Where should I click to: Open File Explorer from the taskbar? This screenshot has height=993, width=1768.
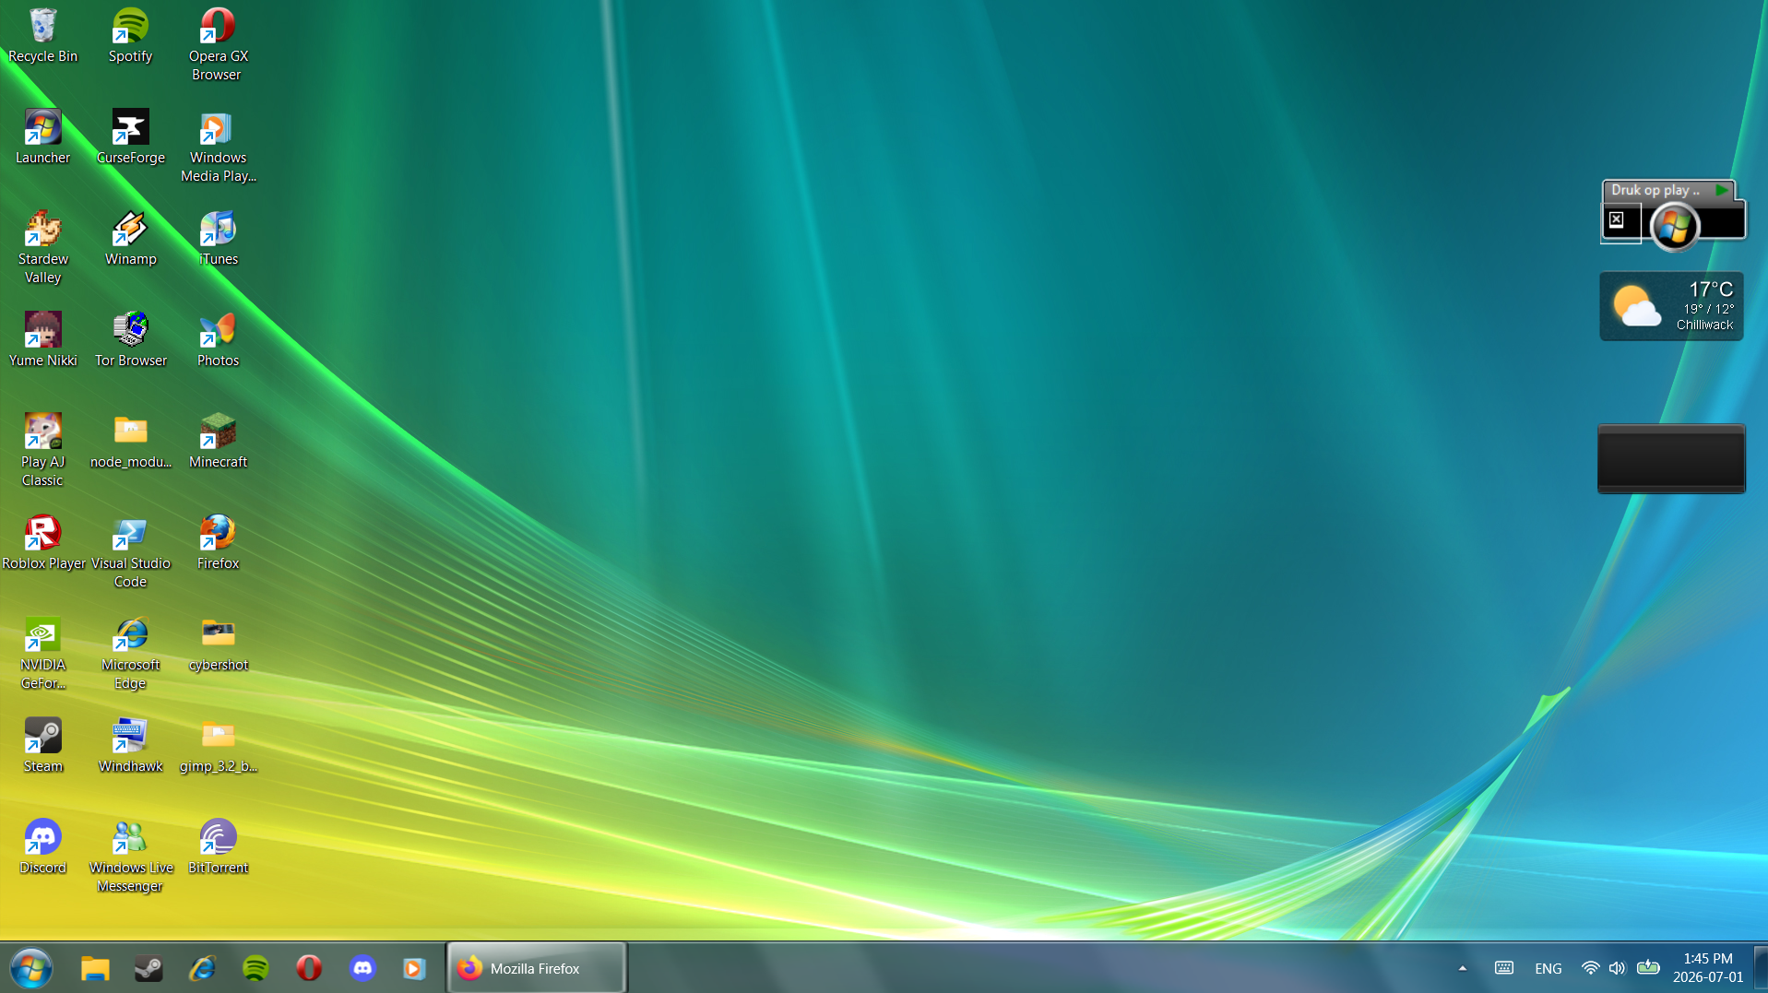point(95,968)
